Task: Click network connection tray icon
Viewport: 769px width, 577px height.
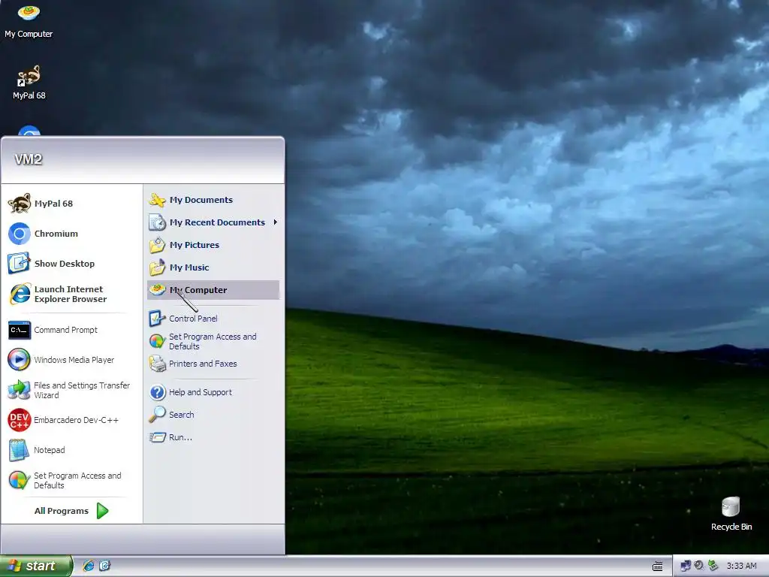Action: tap(685, 566)
